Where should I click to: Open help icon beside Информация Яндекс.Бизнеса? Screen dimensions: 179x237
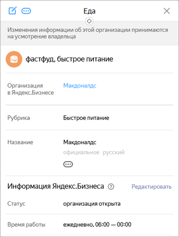[x=111, y=187]
